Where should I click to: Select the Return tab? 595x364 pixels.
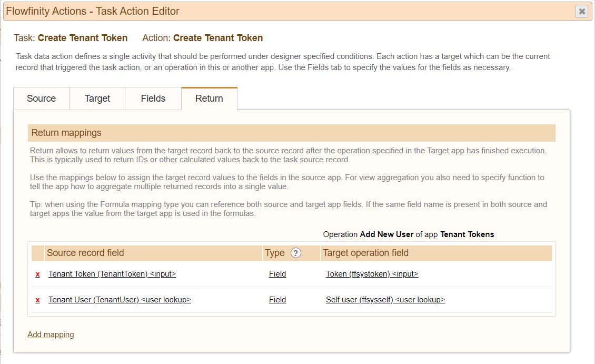209,99
